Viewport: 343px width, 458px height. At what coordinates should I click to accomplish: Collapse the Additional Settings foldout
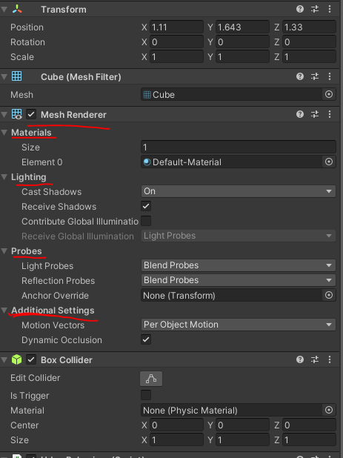point(4,311)
